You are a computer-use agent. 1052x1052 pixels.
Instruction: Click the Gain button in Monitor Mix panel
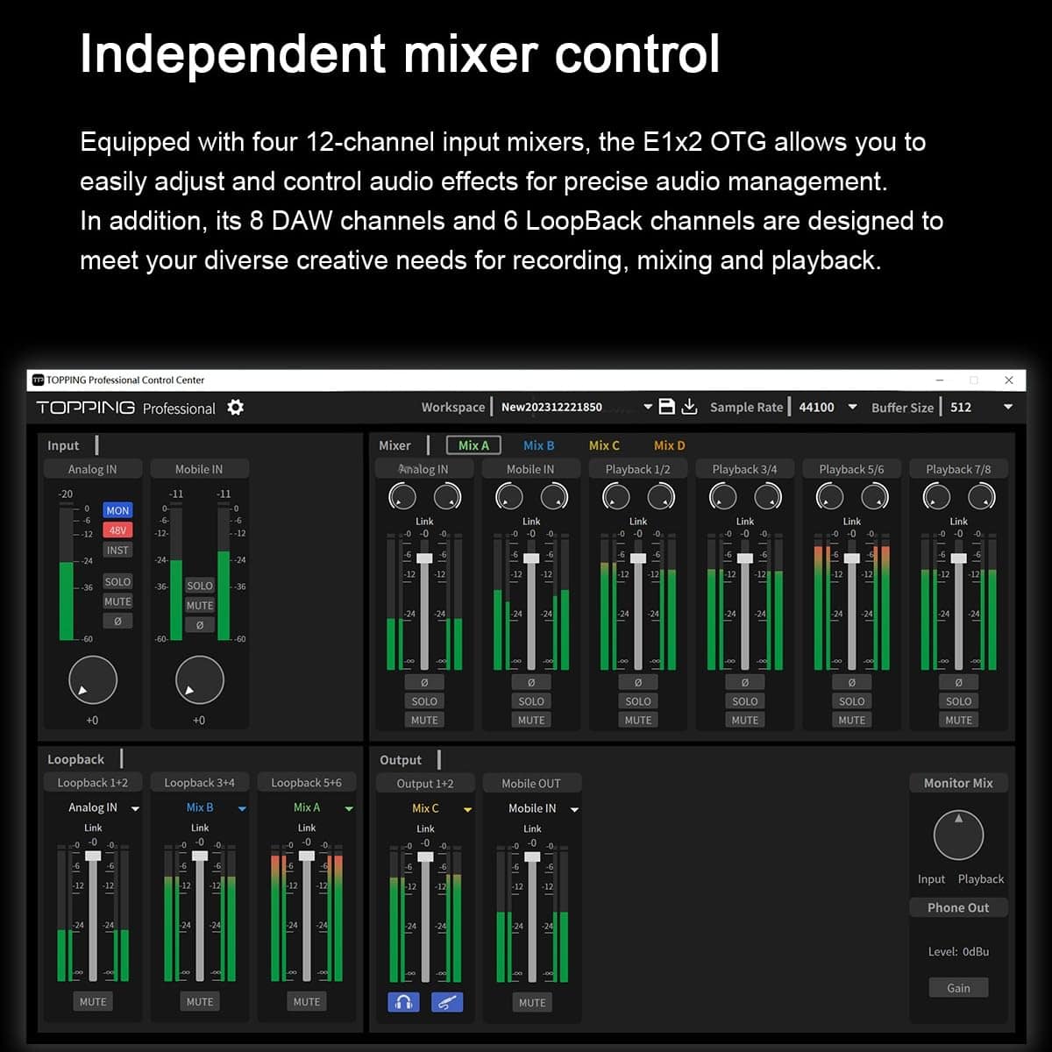click(958, 987)
